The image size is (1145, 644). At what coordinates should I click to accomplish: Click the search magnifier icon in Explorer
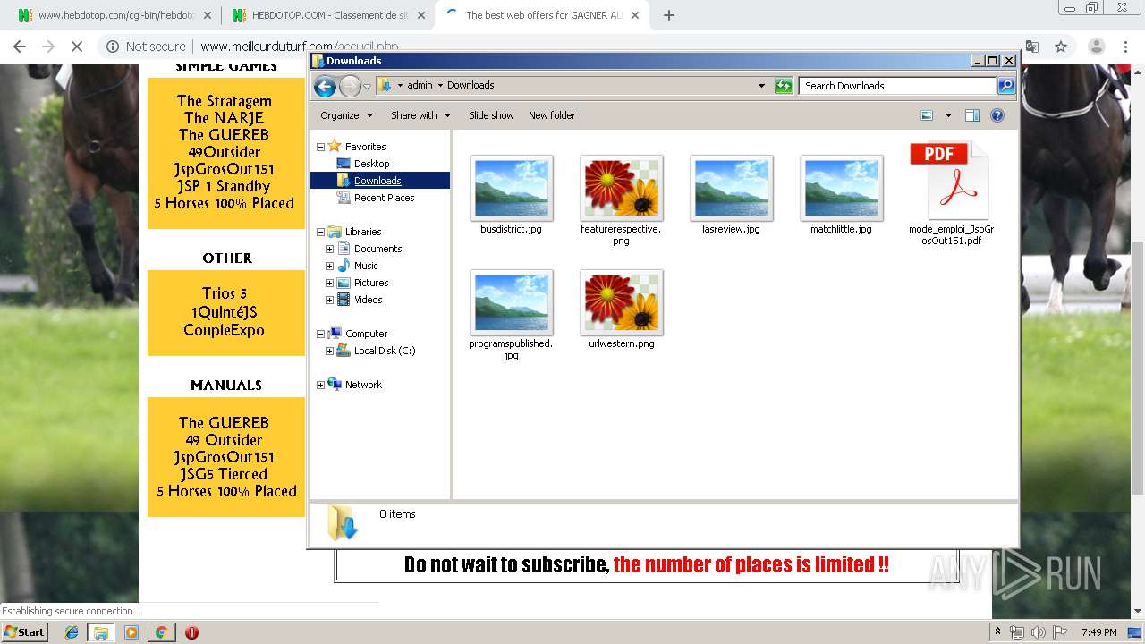click(x=1006, y=86)
